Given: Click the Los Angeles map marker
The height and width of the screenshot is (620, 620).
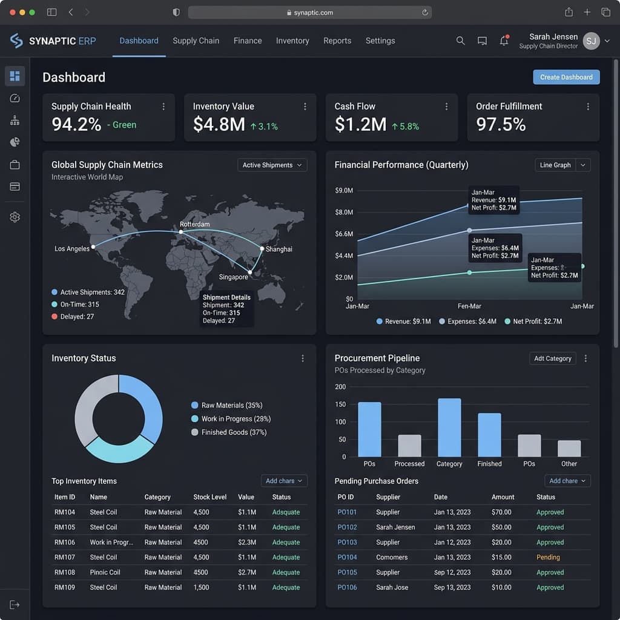Looking at the screenshot, I should tap(93, 247).
